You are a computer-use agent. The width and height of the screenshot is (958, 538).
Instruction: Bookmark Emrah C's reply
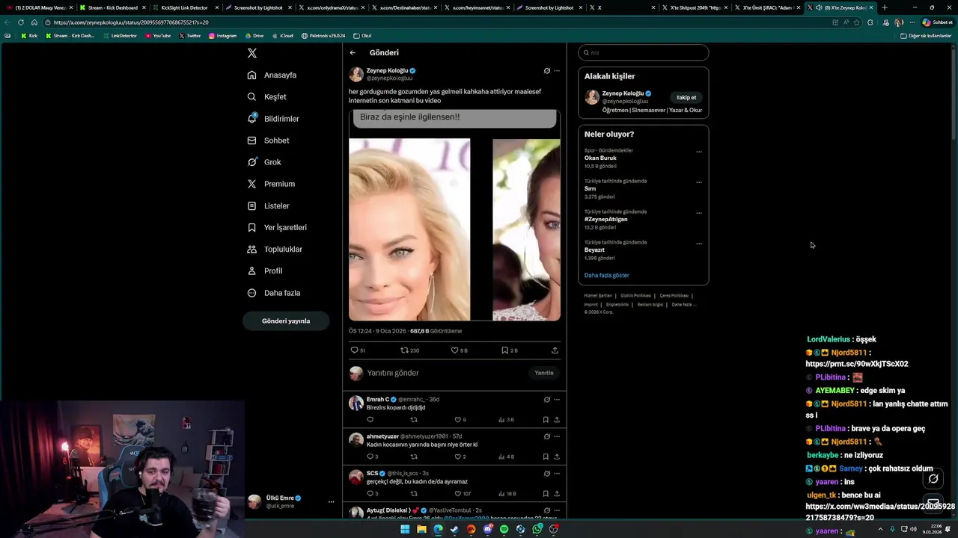pyautogui.click(x=546, y=420)
